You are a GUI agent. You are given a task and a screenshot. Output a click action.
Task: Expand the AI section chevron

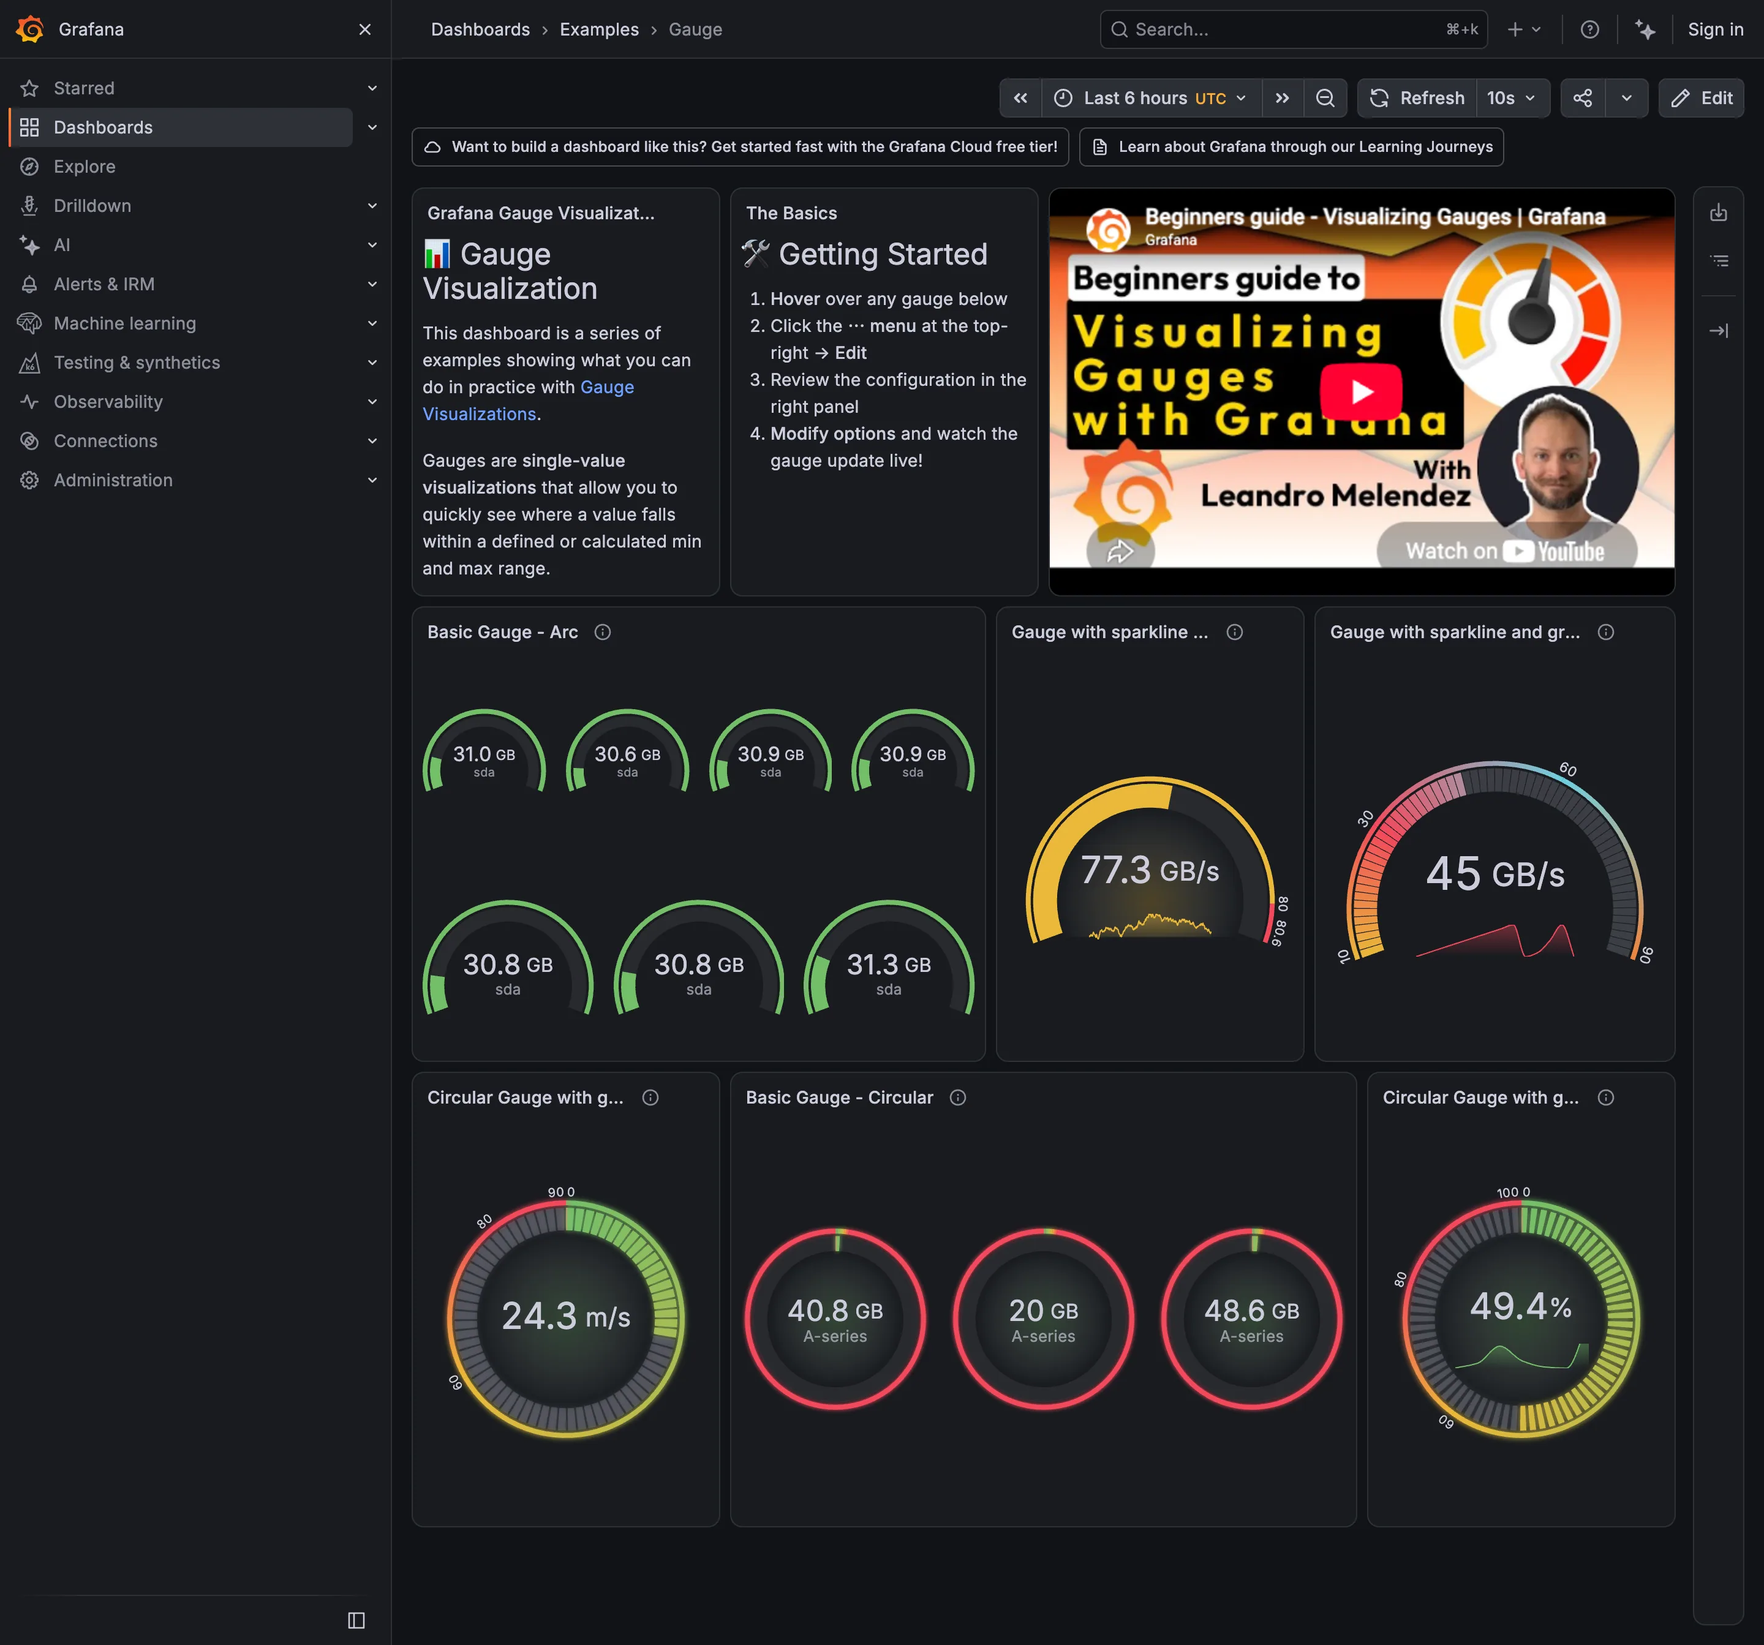[x=372, y=245]
